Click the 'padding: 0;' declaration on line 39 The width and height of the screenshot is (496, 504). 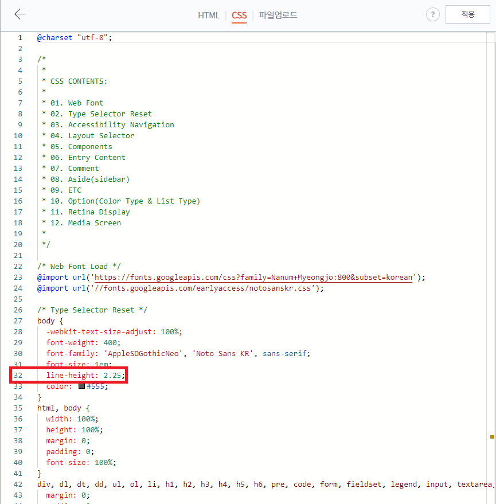click(x=70, y=452)
